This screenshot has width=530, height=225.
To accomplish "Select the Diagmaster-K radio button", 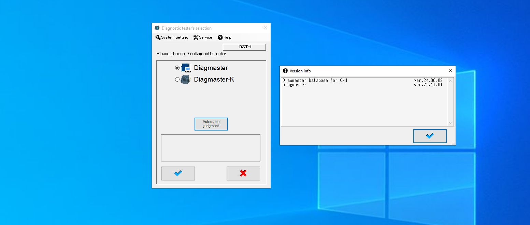I will coord(177,79).
